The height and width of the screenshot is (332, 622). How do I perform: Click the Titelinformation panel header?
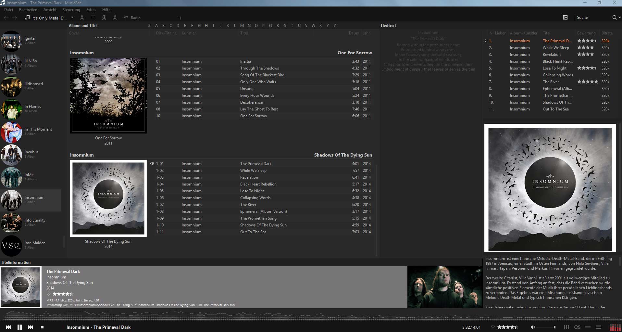[x=16, y=262]
